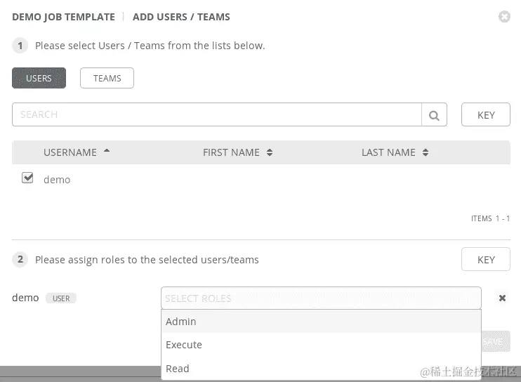Sort by Username ascending arrow
Image resolution: width=521 pixels, height=382 pixels.
click(107, 151)
